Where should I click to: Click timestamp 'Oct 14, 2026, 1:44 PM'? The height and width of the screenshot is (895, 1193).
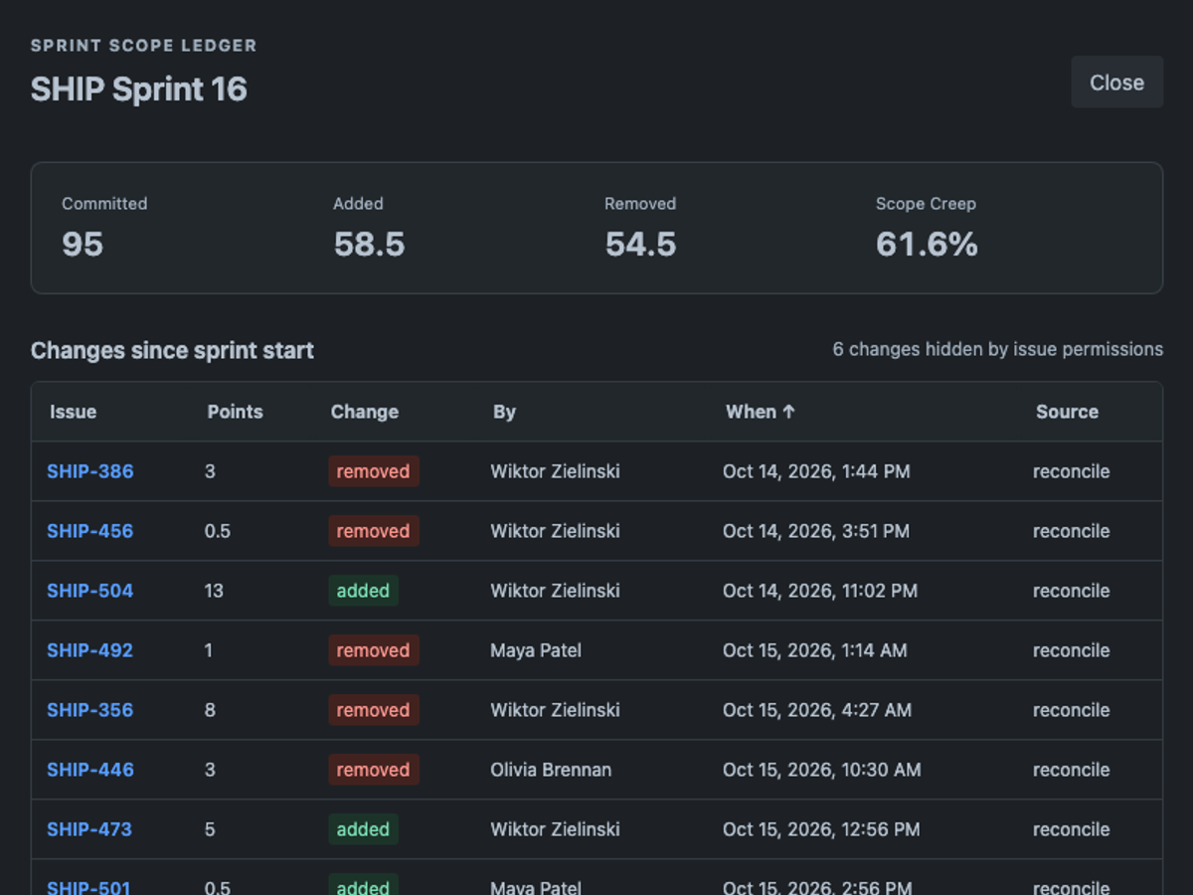[816, 471]
